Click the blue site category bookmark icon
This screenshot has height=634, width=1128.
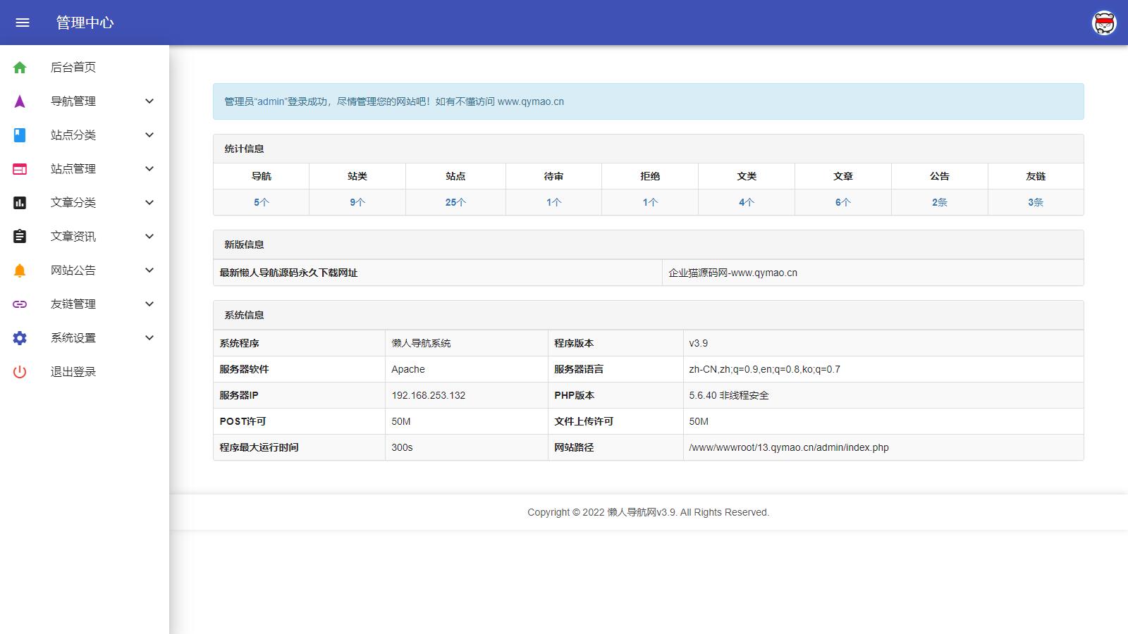coord(20,135)
